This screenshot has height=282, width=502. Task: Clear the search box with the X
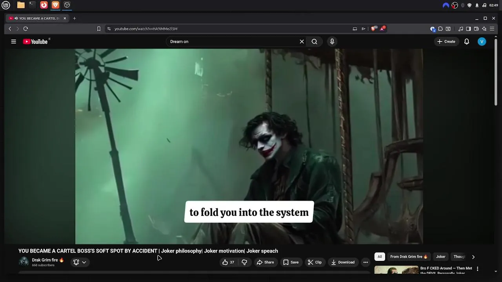pyautogui.click(x=302, y=42)
